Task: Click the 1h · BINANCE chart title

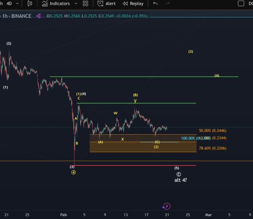Action: coord(17,16)
